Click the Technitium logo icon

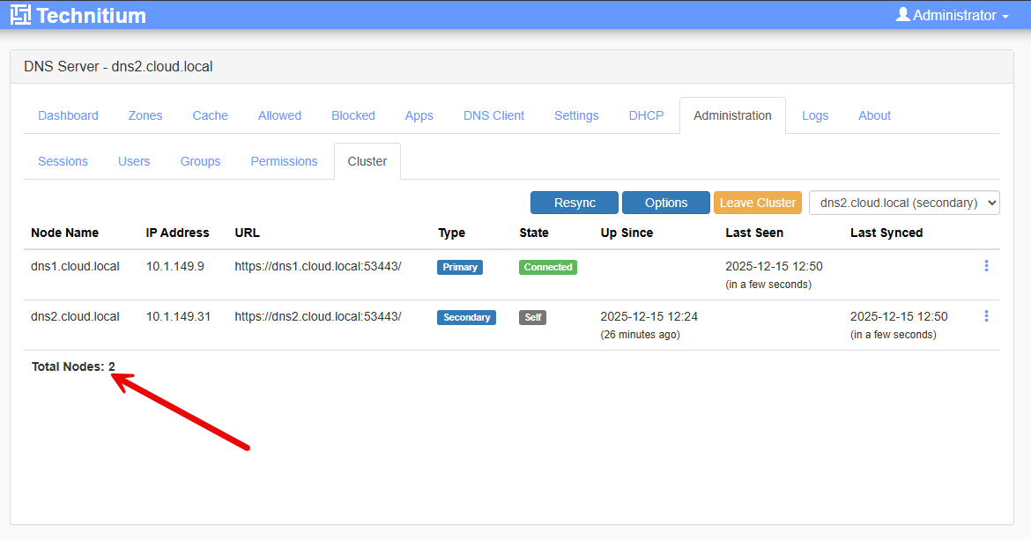(x=20, y=14)
